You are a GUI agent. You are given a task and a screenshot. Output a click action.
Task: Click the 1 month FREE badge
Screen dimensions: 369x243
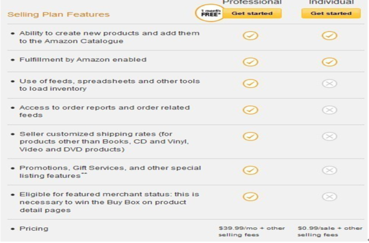point(210,13)
